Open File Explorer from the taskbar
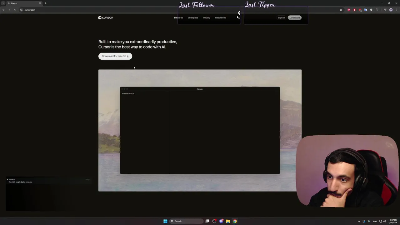400x225 pixels. click(x=228, y=221)
